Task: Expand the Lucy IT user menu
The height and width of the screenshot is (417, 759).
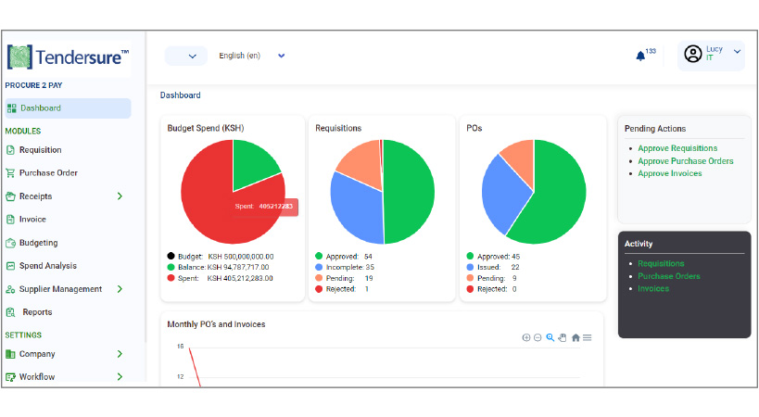Action: pos(712,54)
